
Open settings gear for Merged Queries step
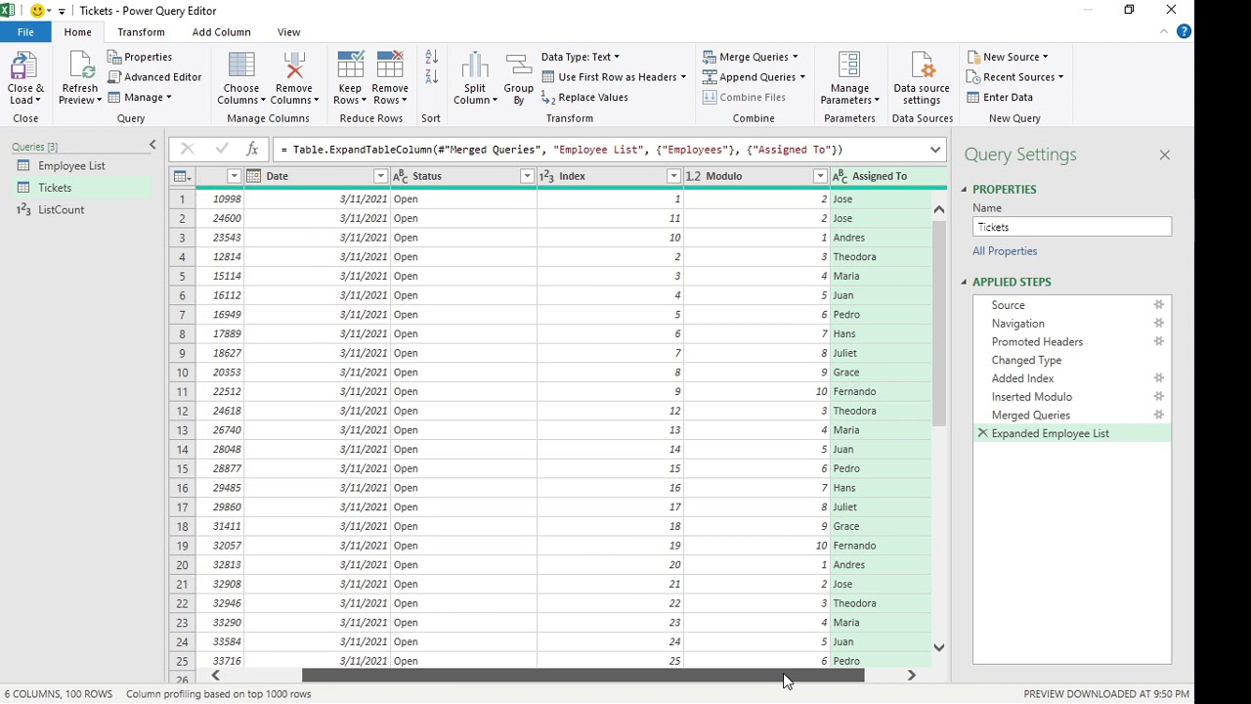(x=1158, y=416)
